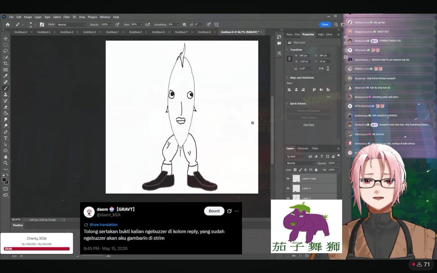The width and height of the screenshot is (437, 273).
Task: Toggle pressure for size button
Action: (x=208, y=24)
